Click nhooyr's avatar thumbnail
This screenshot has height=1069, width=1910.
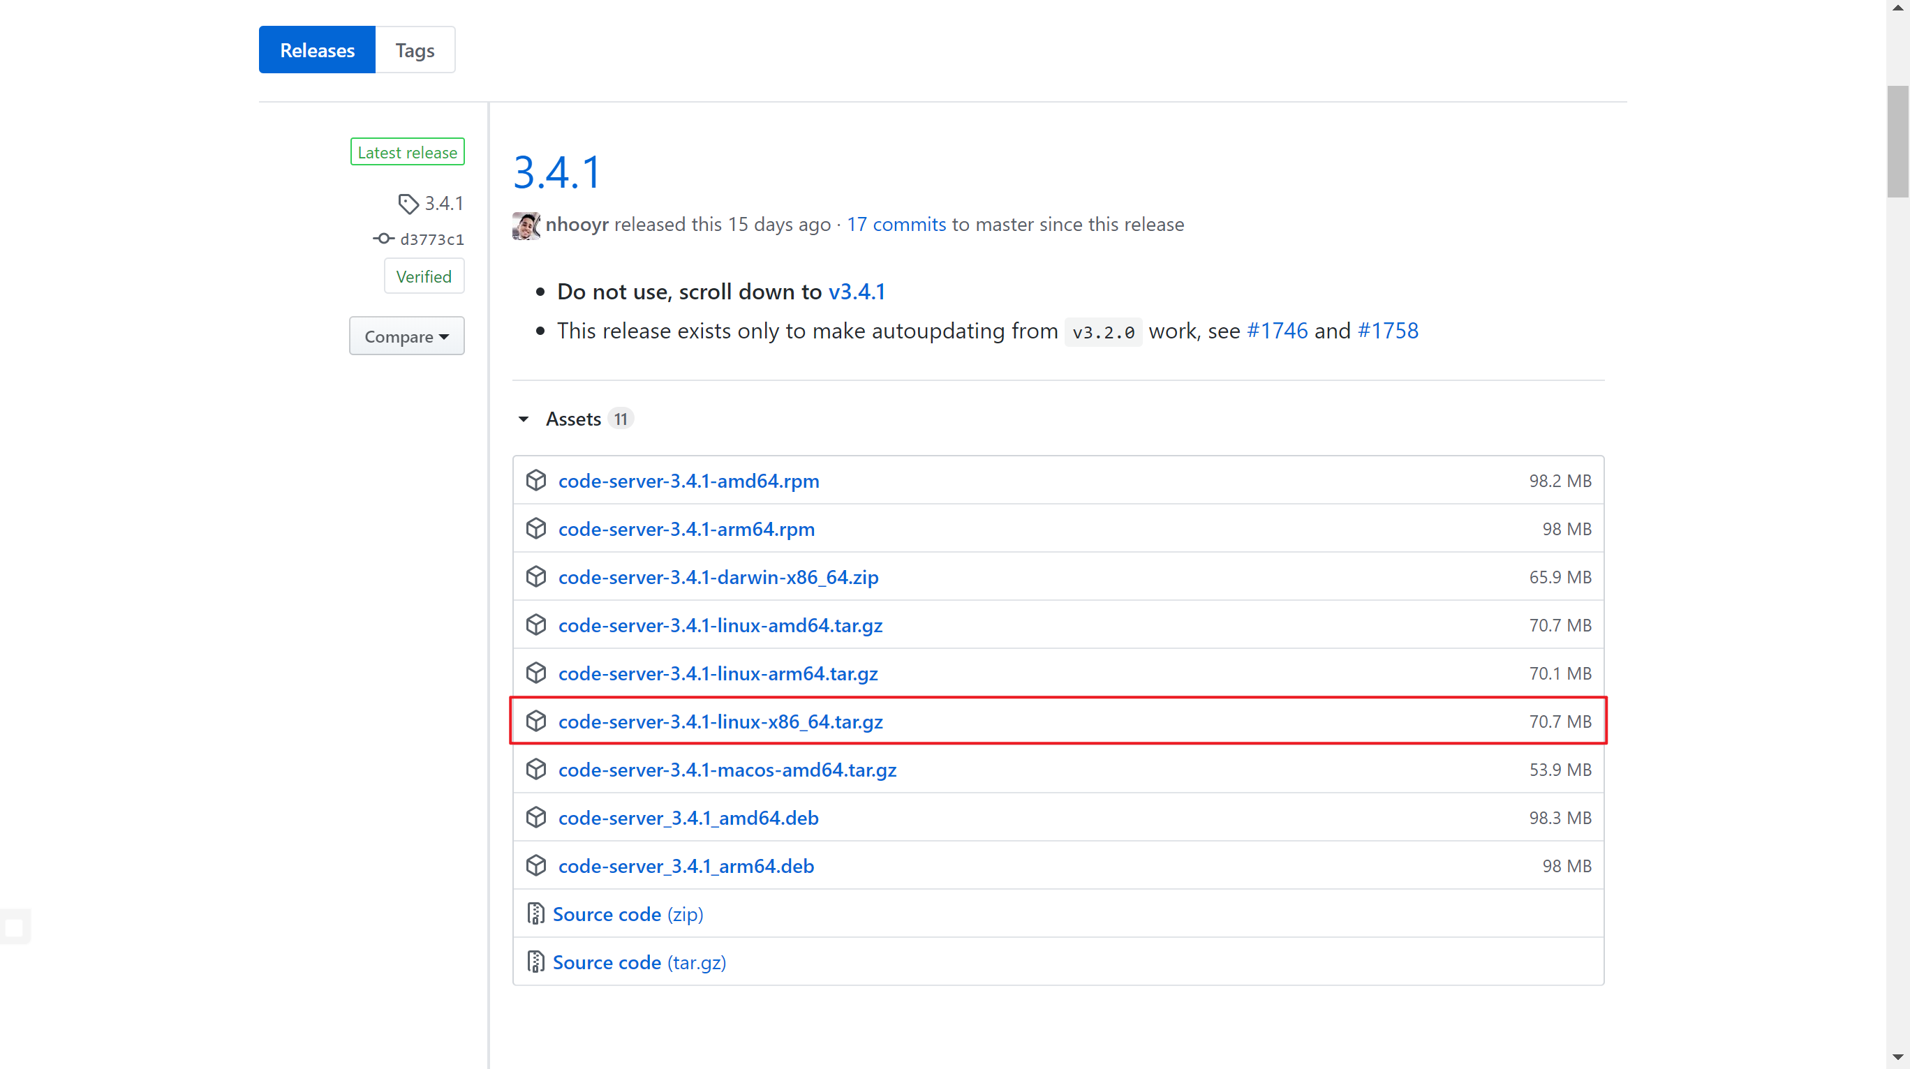click(x=526, y=225)
